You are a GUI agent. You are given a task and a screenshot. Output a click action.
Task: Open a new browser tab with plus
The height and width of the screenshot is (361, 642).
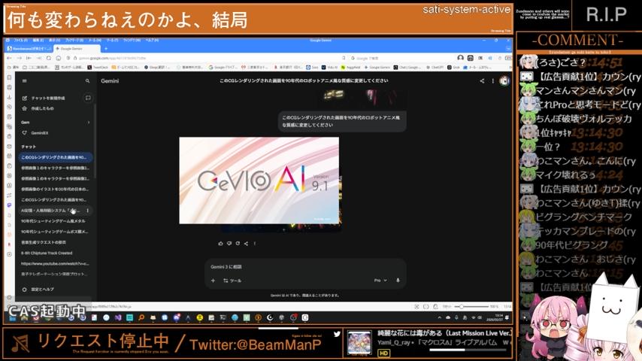[106, 49]
